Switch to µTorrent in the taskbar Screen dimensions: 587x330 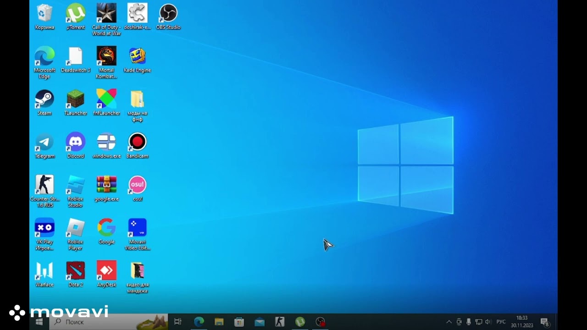point(300,322)
